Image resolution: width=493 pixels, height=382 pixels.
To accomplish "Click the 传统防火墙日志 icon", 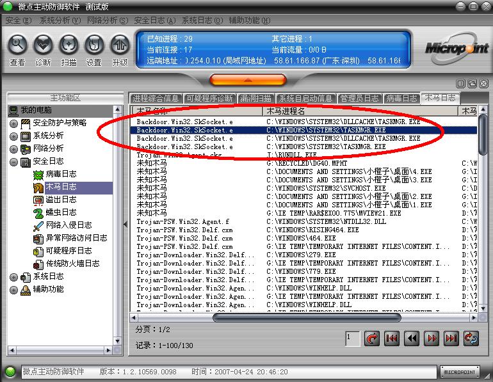I will tap(38, 264).
